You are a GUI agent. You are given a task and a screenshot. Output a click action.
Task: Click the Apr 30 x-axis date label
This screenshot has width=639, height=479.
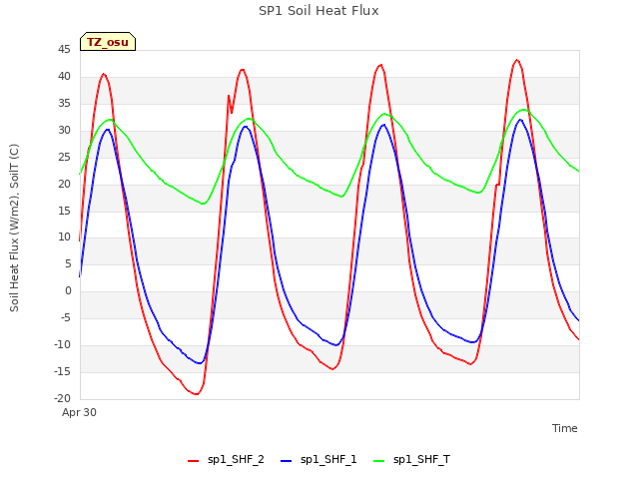(79, 412)
